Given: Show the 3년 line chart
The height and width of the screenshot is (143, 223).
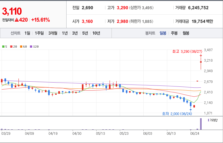Looking at the screenshot, I should (75, 33).
